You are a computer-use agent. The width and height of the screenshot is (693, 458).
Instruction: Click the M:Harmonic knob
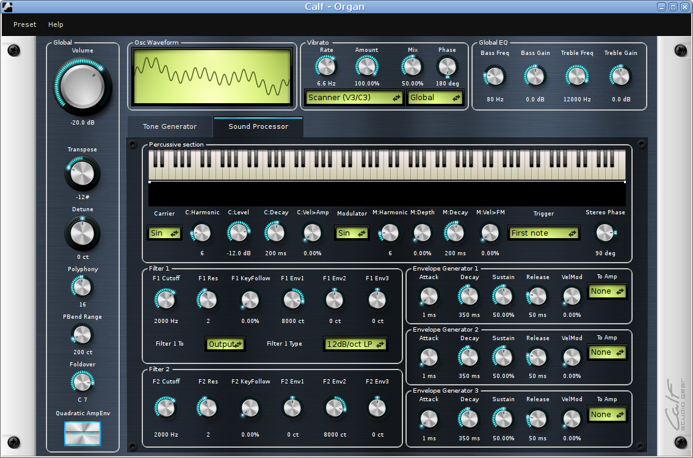coord(390,233)
